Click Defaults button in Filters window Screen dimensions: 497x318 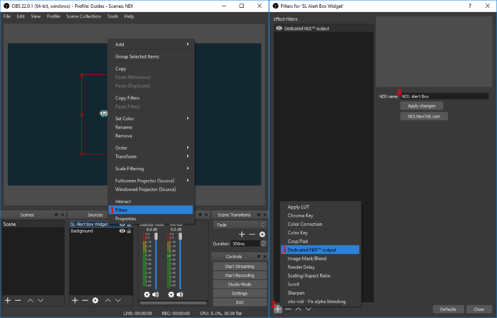(448, 309)
